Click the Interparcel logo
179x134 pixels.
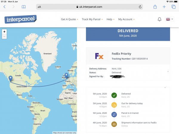point(21,19)
